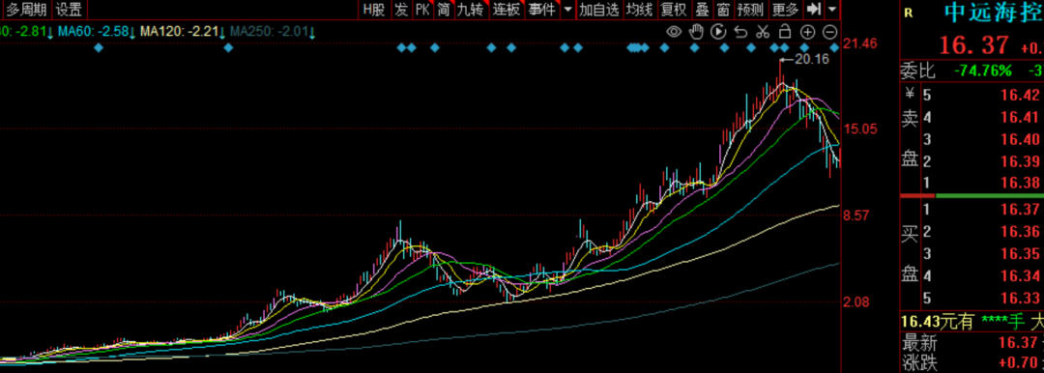Select the hand pan tool icon
Viewport: 1044px width, 373px height.
point(696,31)
